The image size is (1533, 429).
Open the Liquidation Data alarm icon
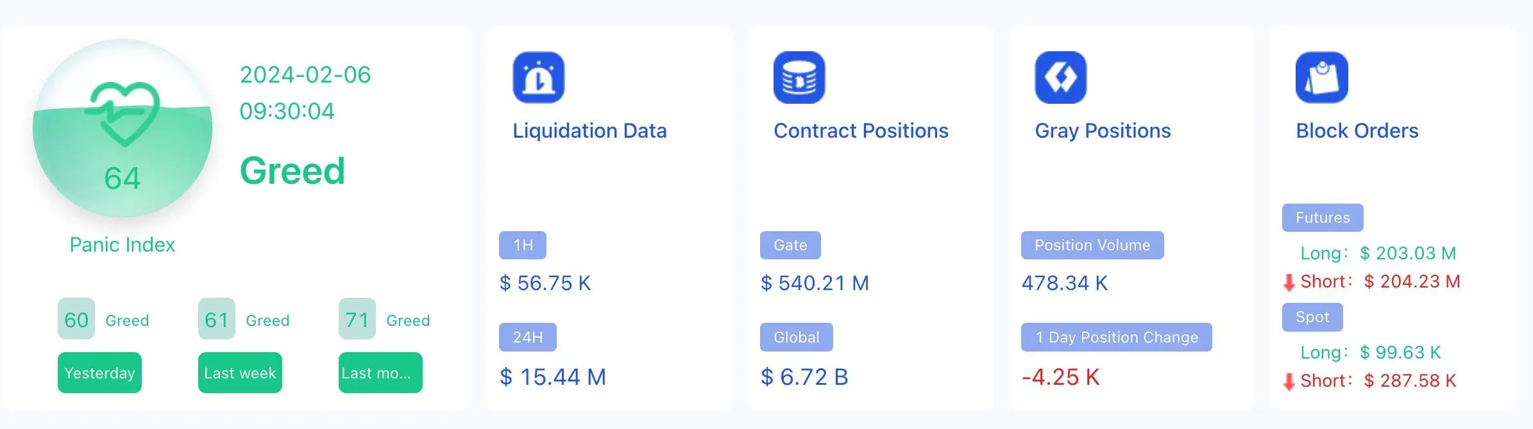[x=538, y=77]
